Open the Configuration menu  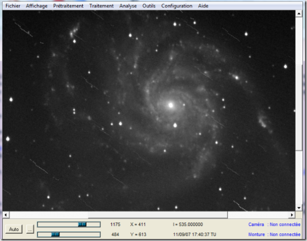pyautogui.click(x=176, y=6)
